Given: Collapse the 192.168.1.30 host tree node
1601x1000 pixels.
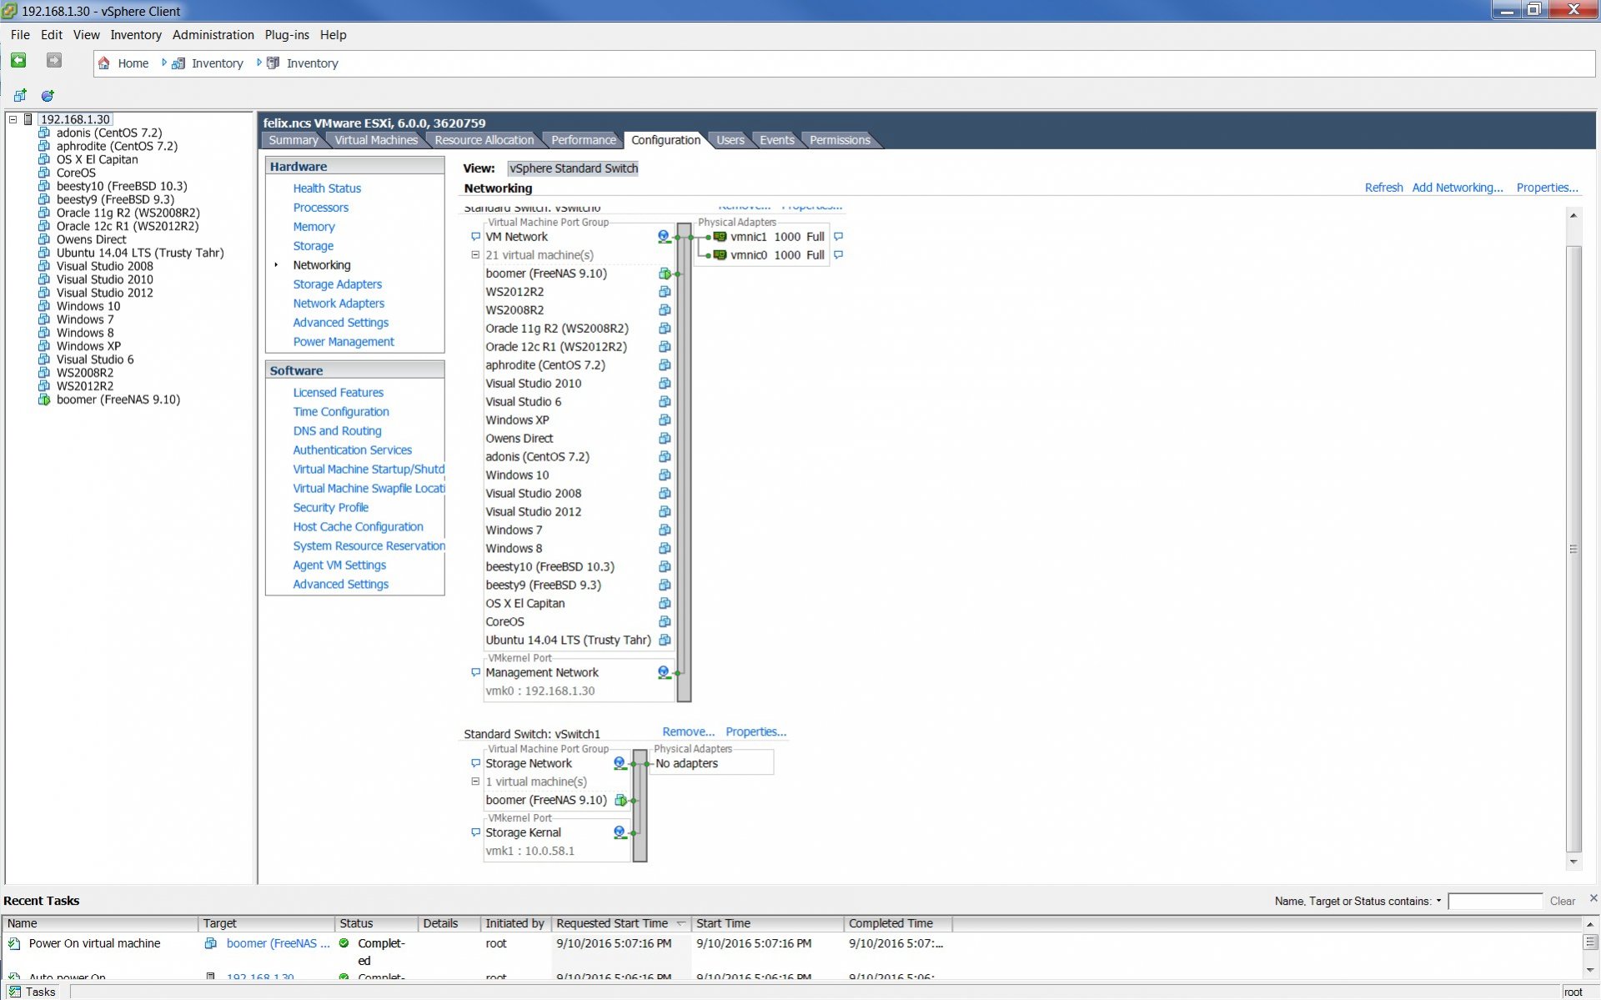Looking at the screenshot, I should (x=13, y=119).
